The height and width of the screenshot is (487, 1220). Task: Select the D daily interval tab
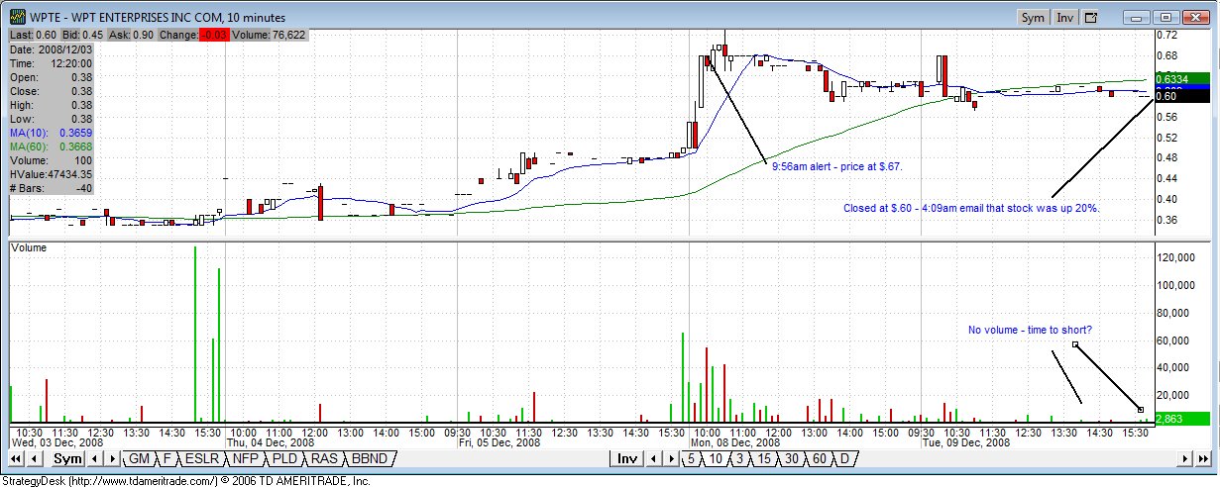[x=844, y=459]
